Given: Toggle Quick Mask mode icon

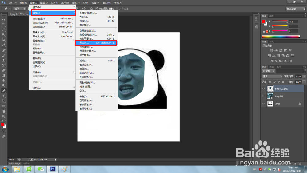Looking at the screenshot, I should coord(3,131).
